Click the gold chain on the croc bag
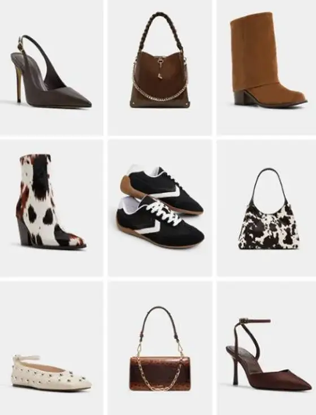Screen dimensions: 316x415 click(x=160, y=370)
